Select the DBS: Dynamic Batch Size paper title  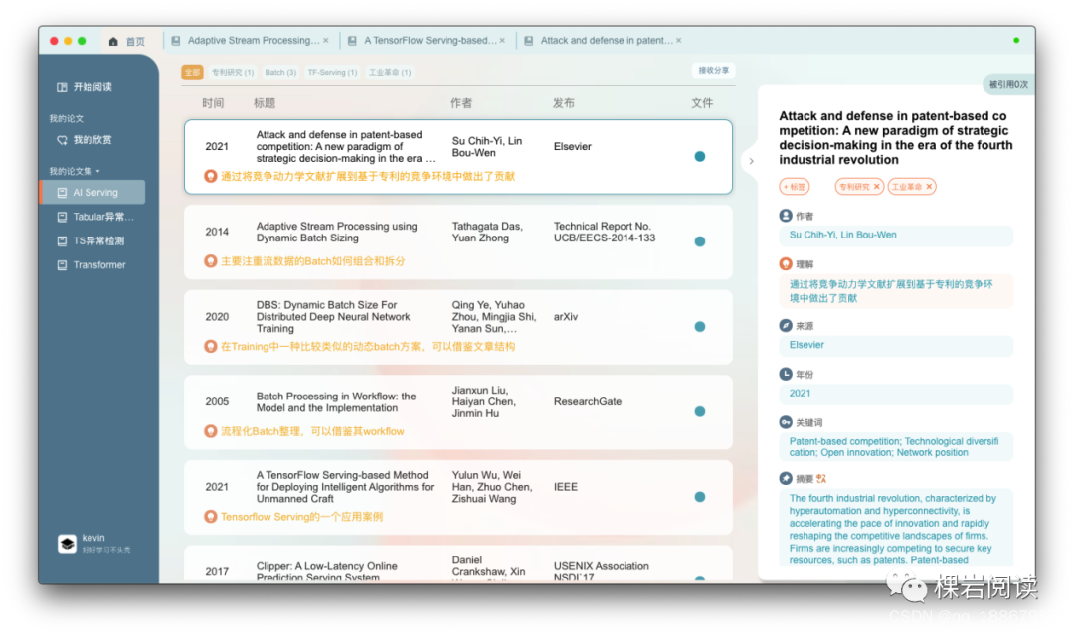tap(333, 317)
